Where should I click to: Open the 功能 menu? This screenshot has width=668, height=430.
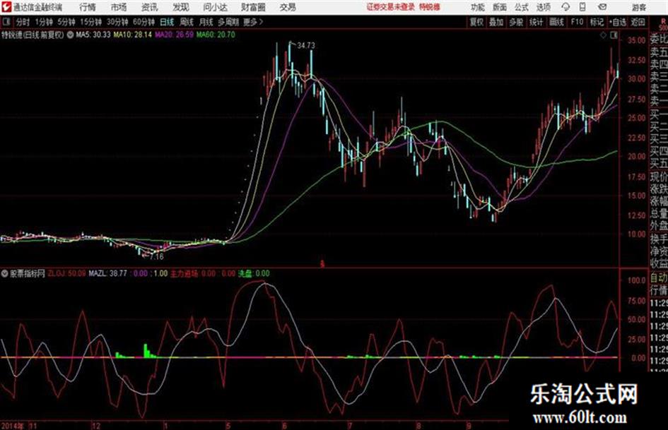point(478,7)
